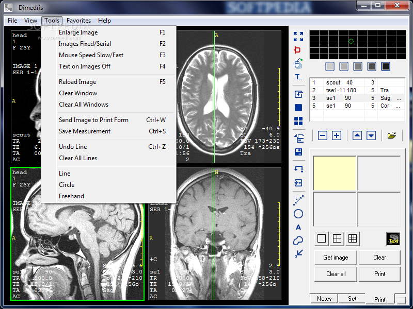
Task: Open the Help menu
Action: (x=104, y=21)
